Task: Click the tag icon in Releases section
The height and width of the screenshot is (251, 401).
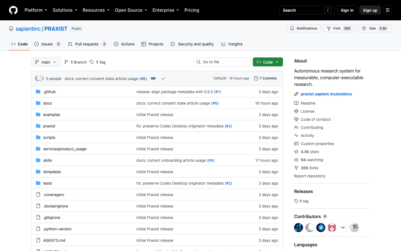Action: point(296,201)
